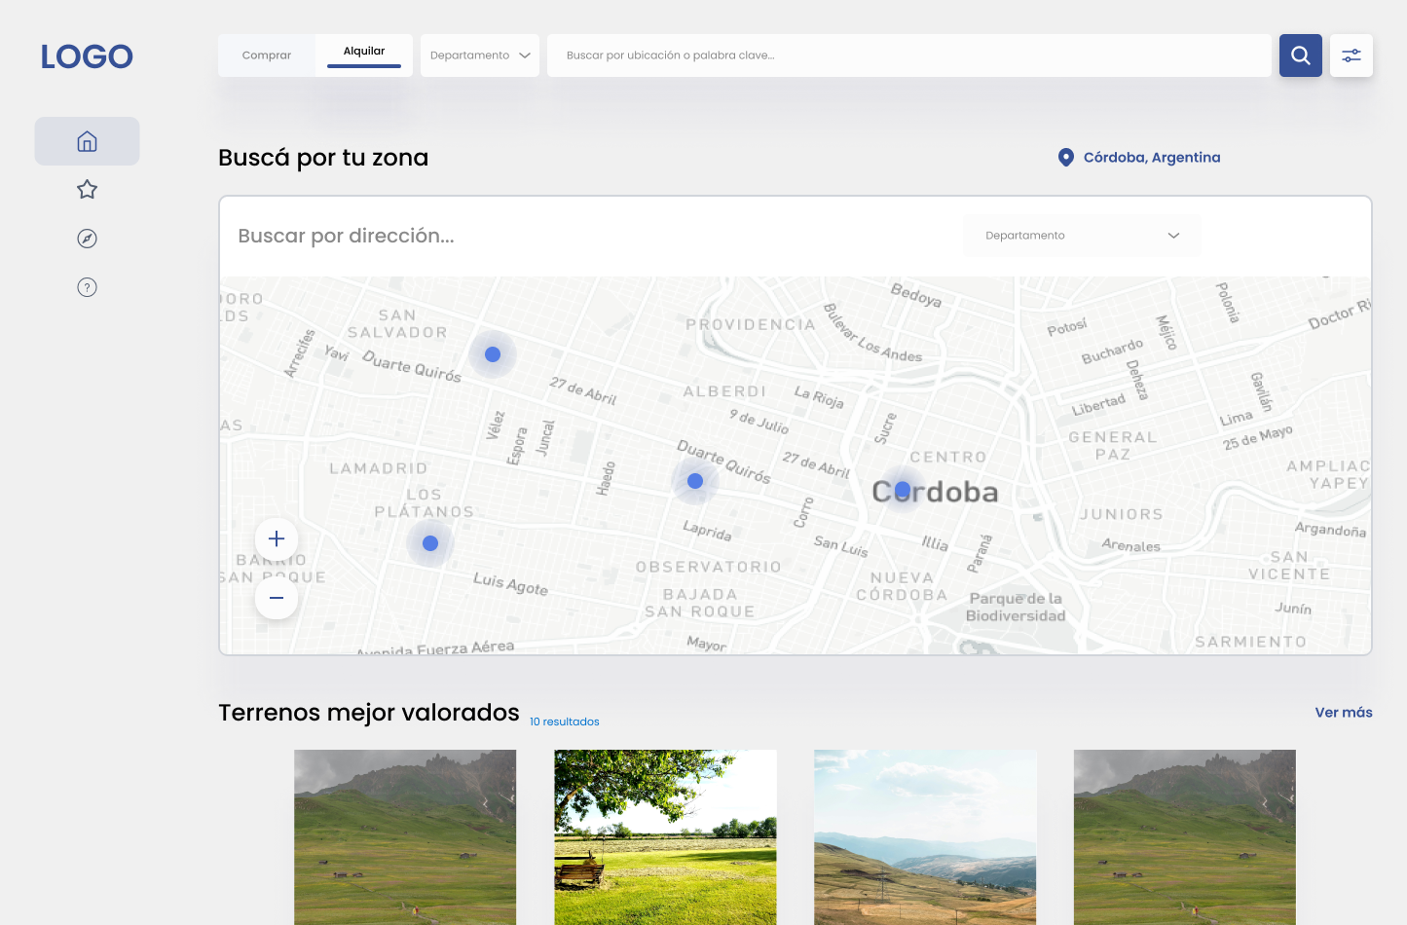Viewport: 1407px width, 925px height.
Task: Click the location pin next to Córdoba
Action: point(1065,158)
